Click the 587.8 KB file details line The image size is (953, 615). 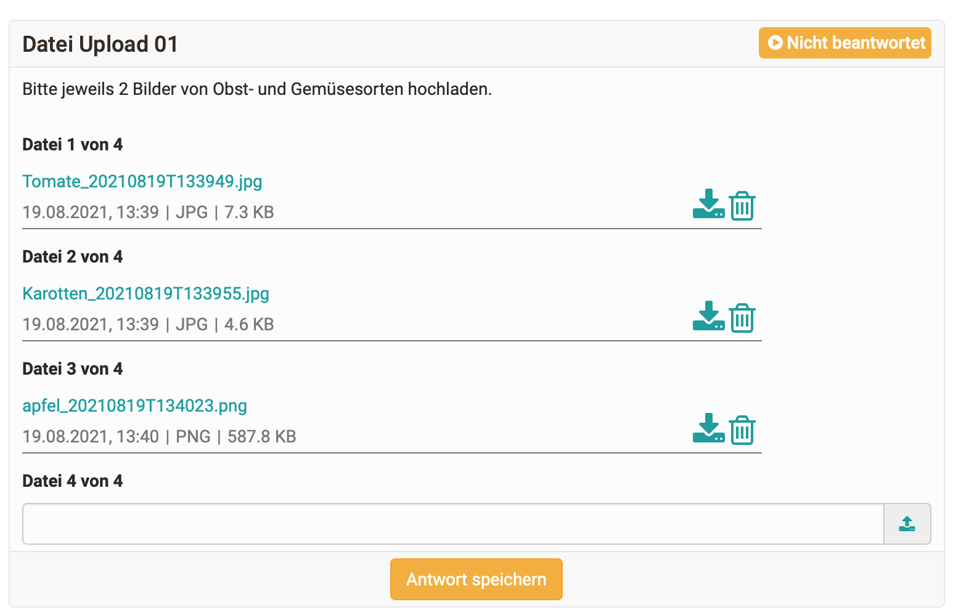pyautogui.click(x=160, y=437)
